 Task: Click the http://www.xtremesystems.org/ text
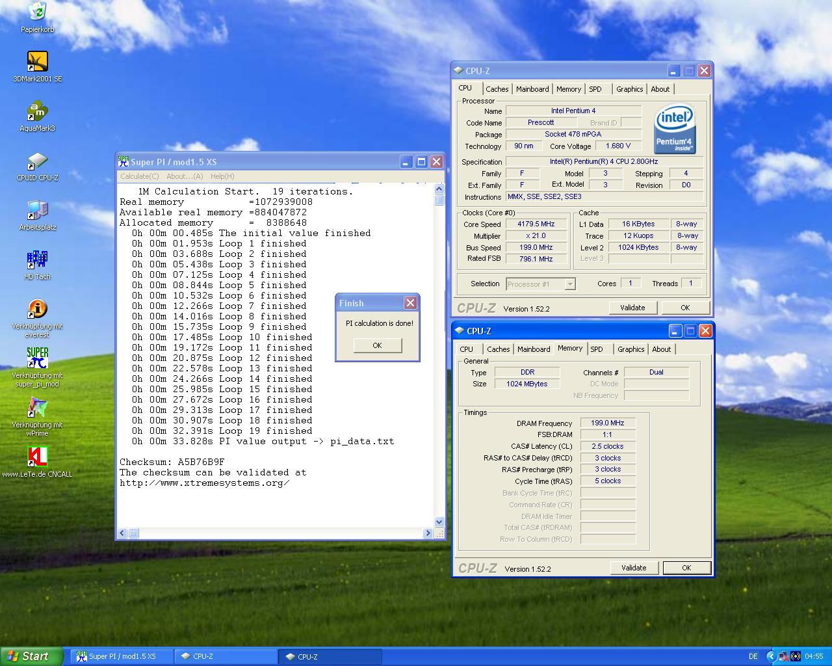pyautogui.click(x=205, y=483)
